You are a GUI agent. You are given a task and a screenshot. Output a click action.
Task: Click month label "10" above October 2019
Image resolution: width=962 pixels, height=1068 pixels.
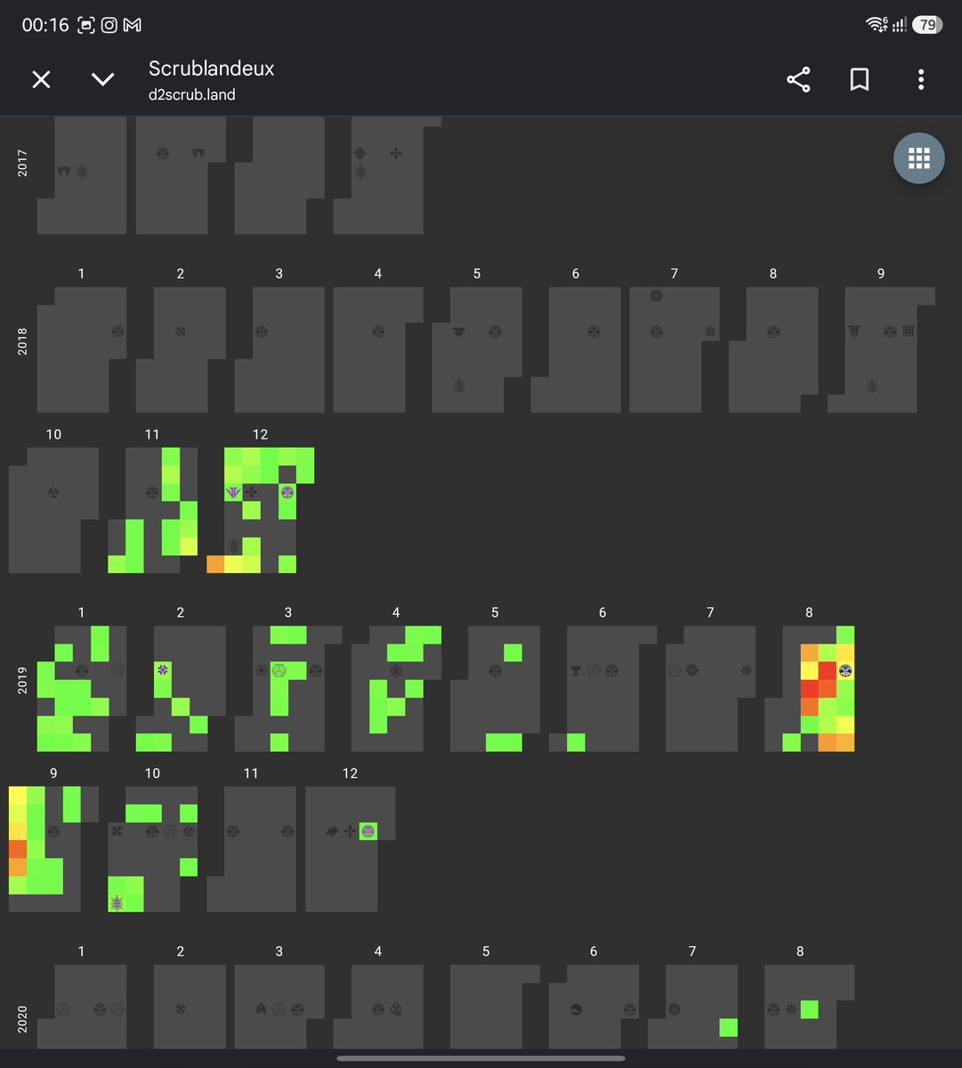(x=152, y=773)
